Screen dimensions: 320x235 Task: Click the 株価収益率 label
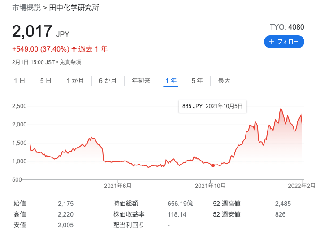pos(129,214)
